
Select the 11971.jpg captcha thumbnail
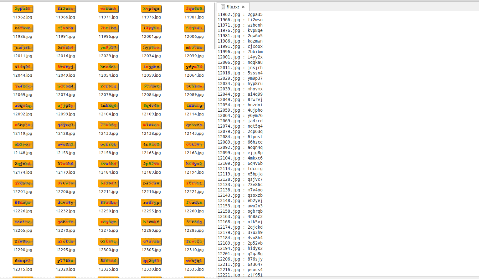point(108,9)
